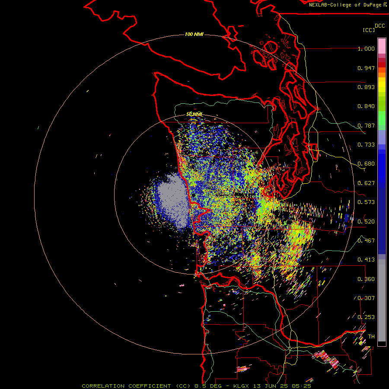Click the 0.947 legend value
389x389 pixels.
click(366, 68)
